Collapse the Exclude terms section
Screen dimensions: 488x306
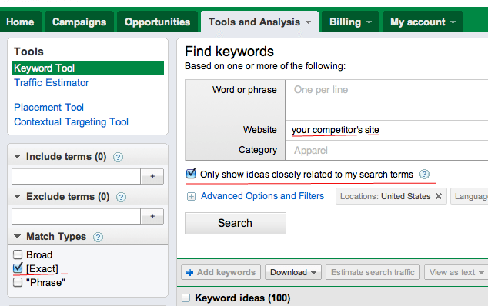[18, 197]
